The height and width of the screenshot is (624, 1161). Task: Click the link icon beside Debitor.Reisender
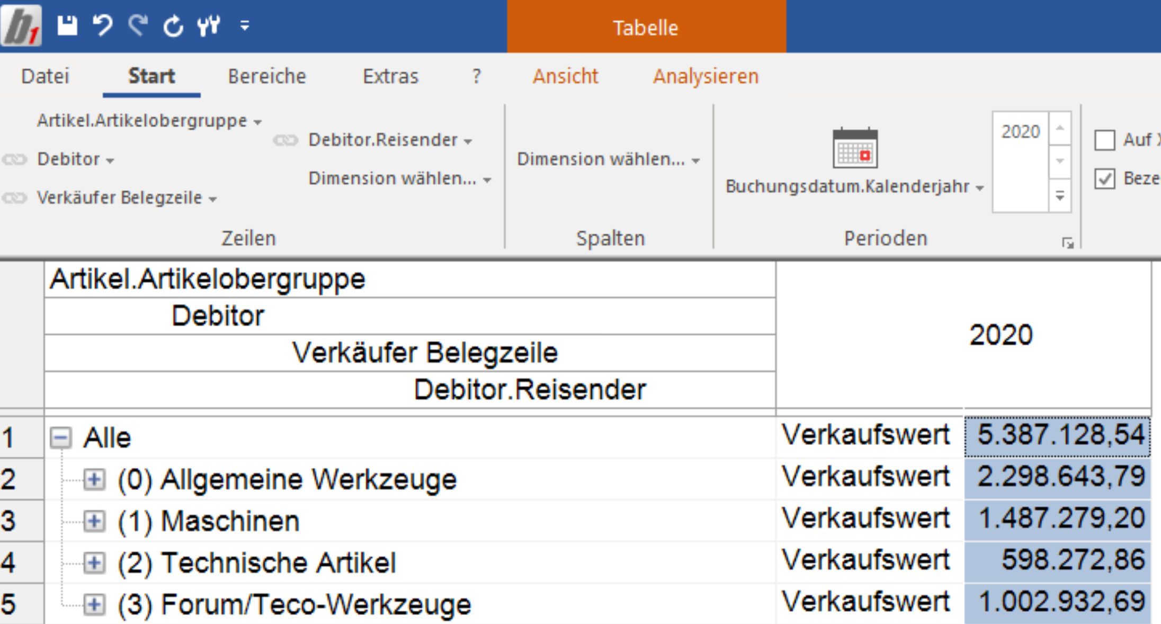pos(286,140)
